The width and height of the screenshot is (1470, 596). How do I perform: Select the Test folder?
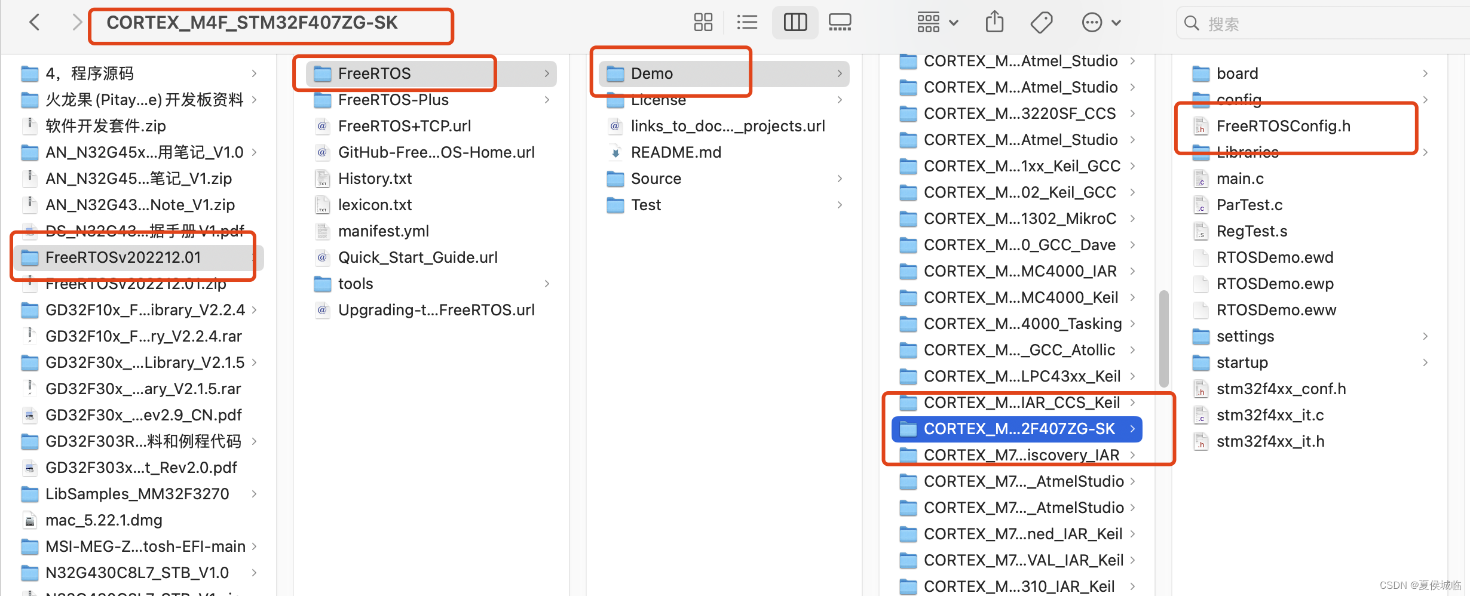pos(724,205)
